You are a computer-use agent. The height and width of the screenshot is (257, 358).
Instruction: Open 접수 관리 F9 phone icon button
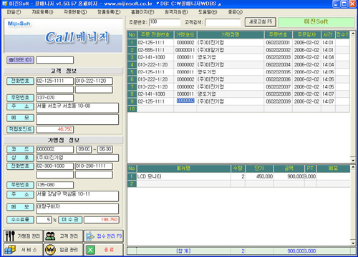[104, 236]
